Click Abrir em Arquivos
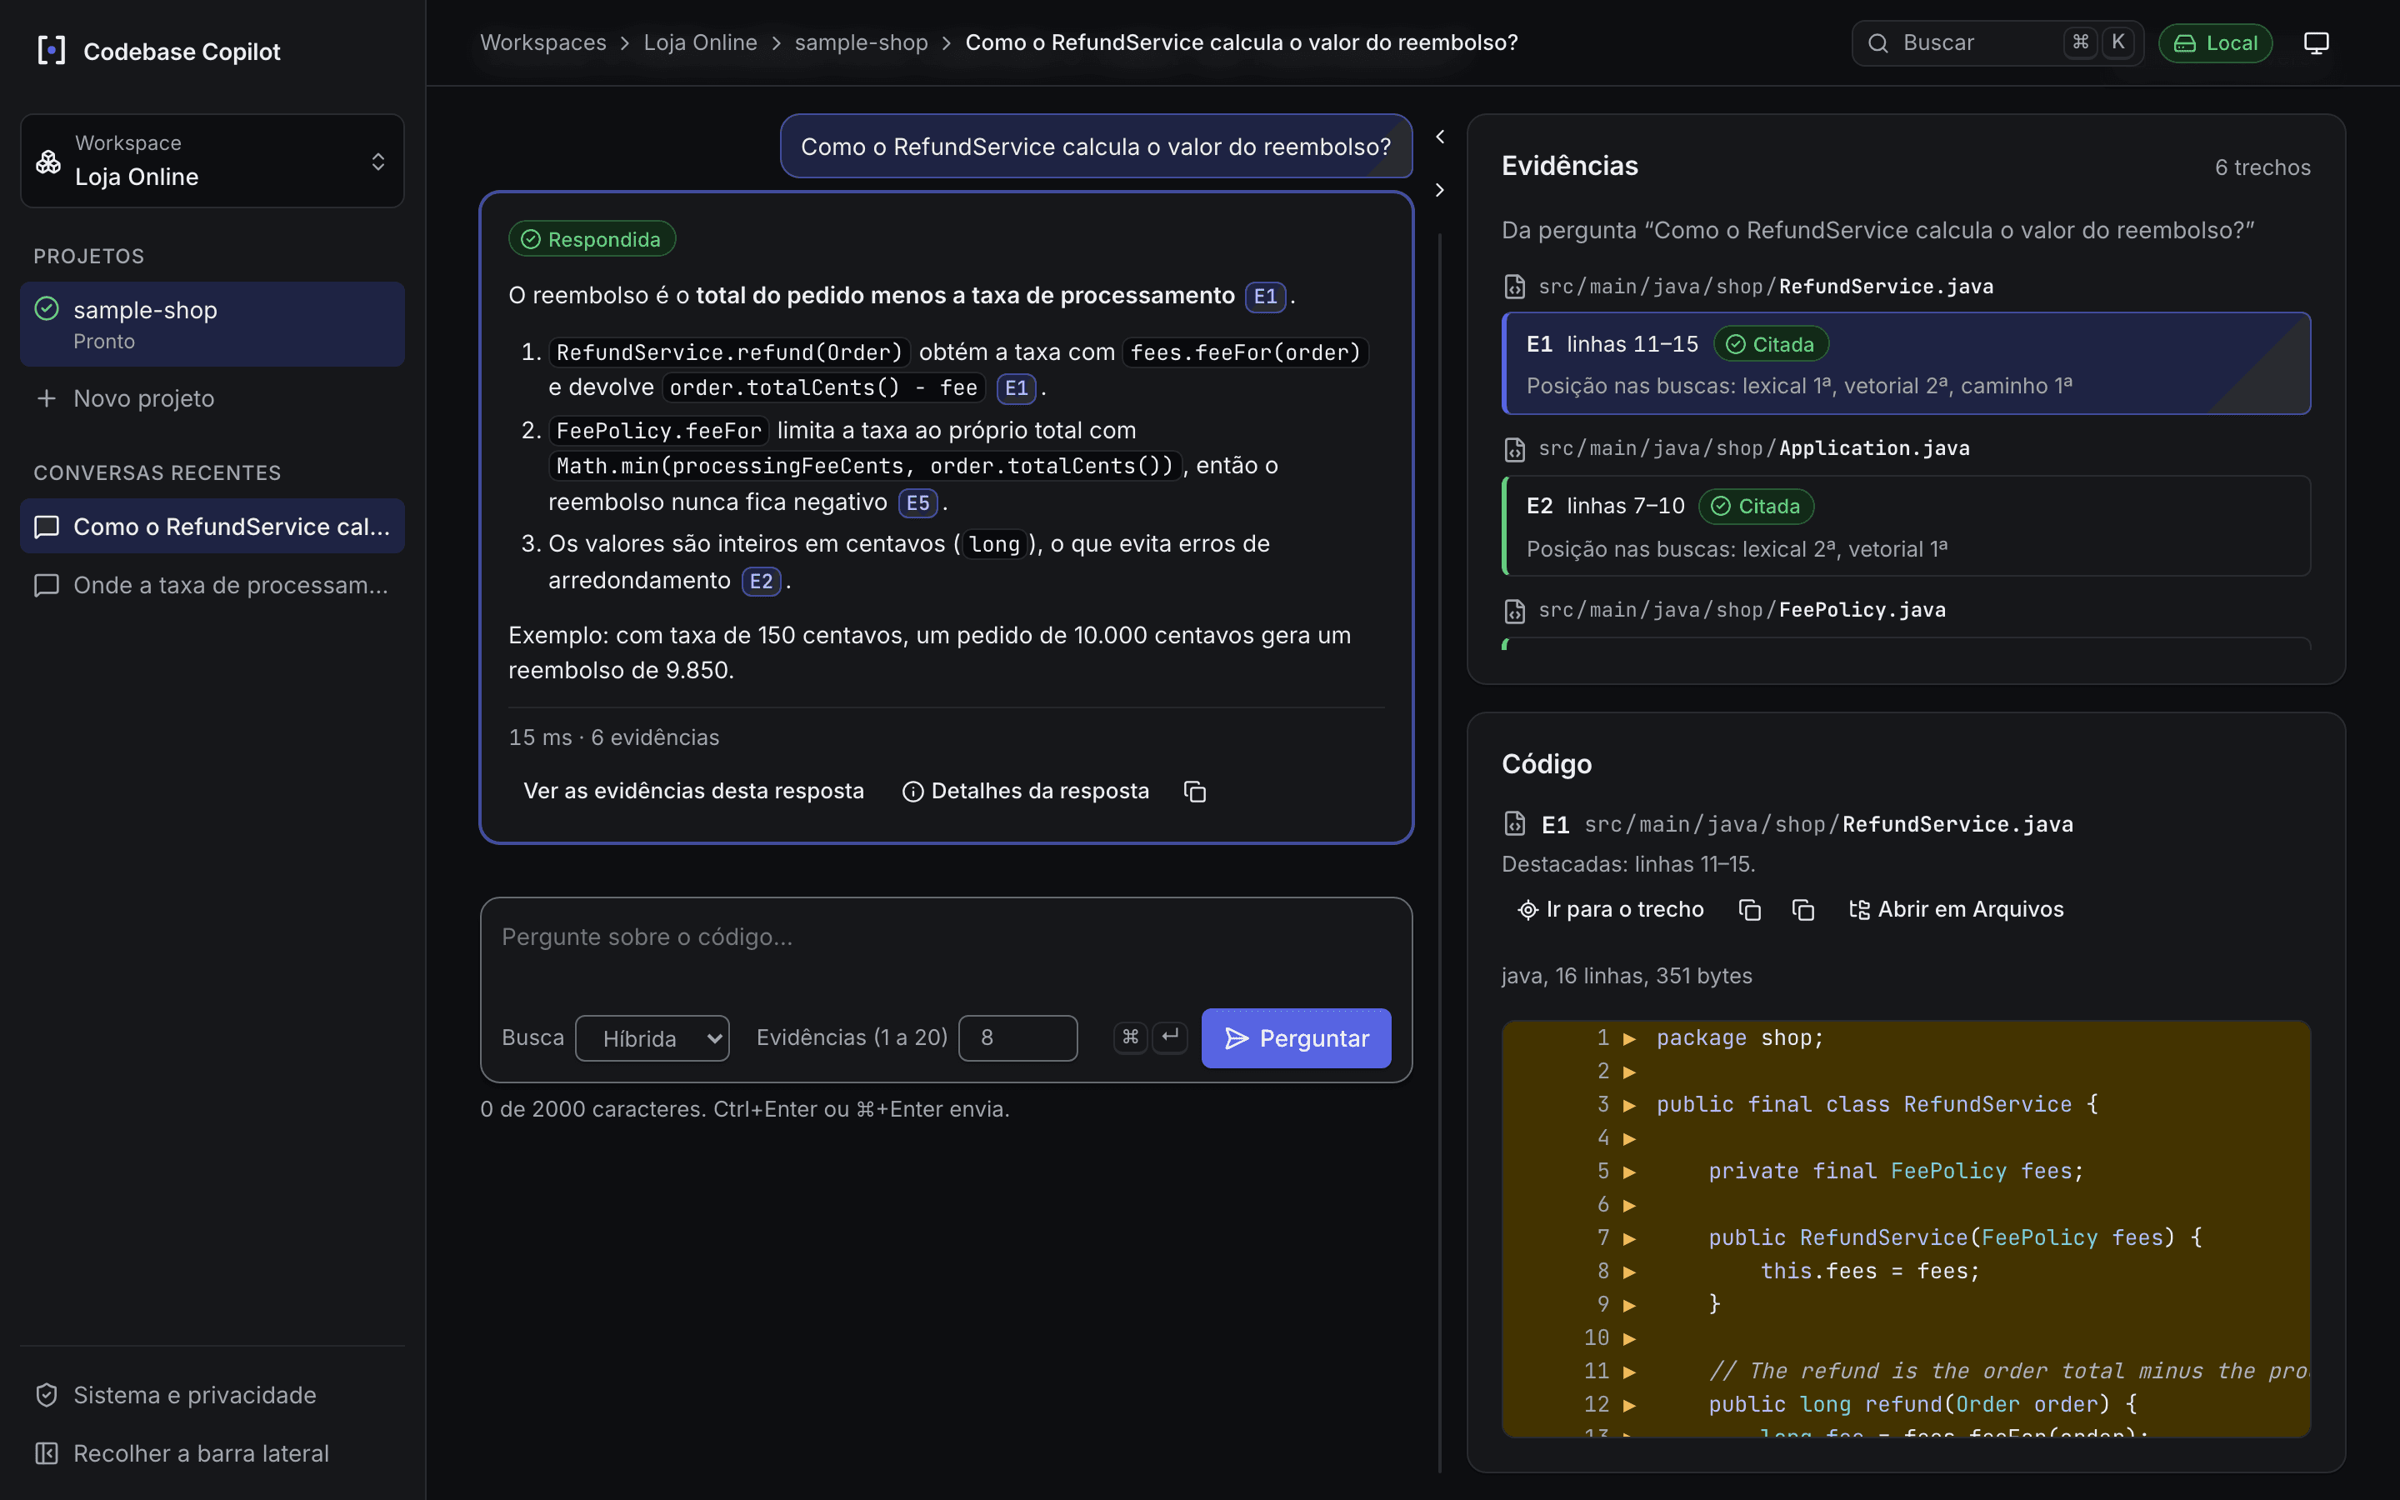 coord(1957,910)
